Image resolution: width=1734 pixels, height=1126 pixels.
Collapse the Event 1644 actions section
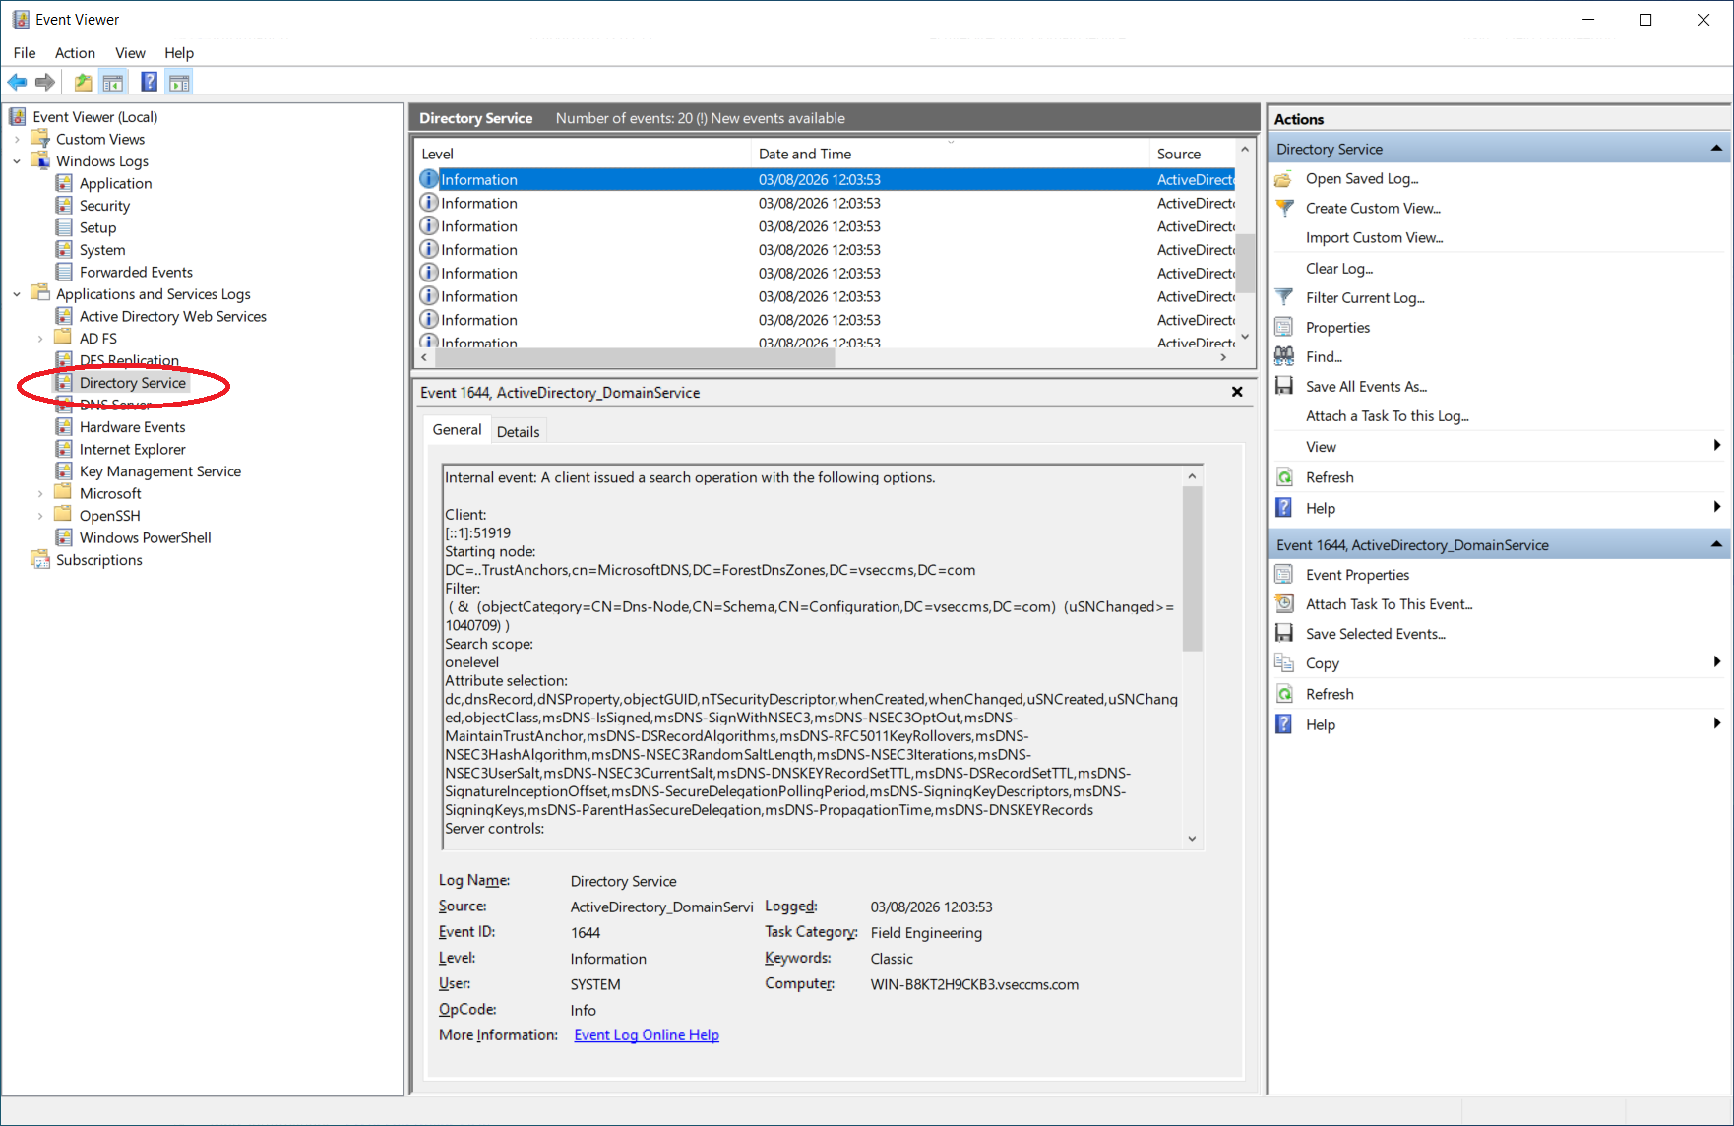click(x=1716, y=544)
